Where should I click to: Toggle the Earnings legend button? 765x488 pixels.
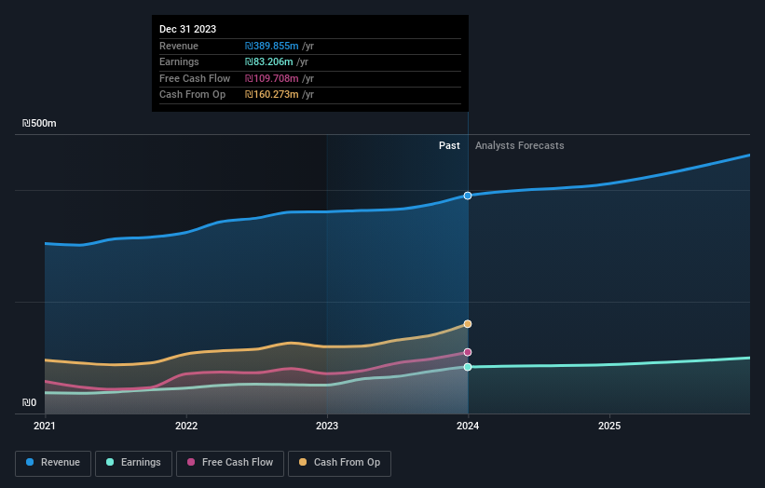(133, 463)
